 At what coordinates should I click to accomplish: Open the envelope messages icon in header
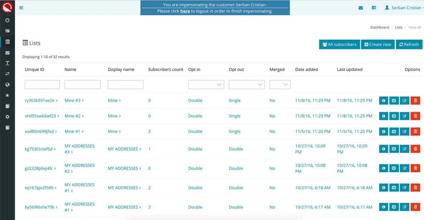click(361, 8)
